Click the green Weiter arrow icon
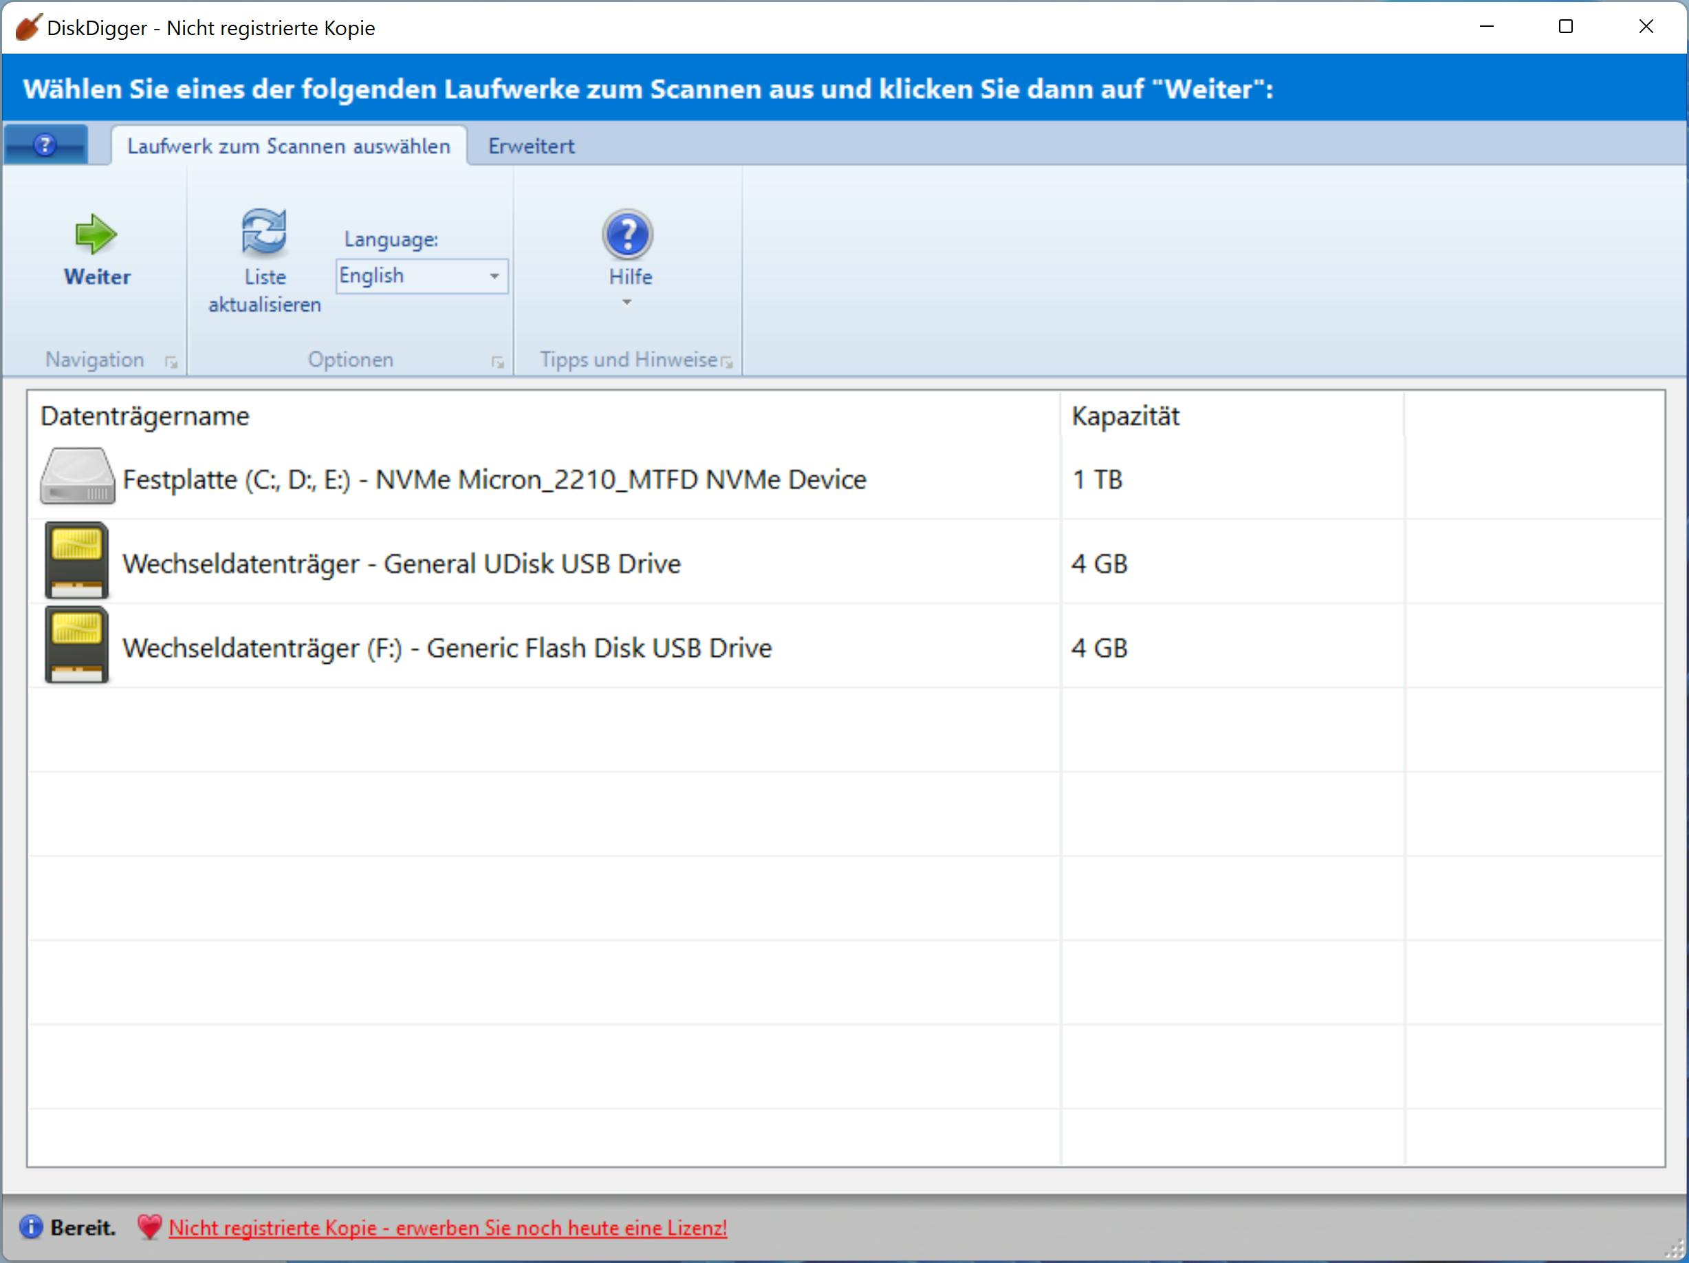1689x1263 pixels. coord(96,234)
